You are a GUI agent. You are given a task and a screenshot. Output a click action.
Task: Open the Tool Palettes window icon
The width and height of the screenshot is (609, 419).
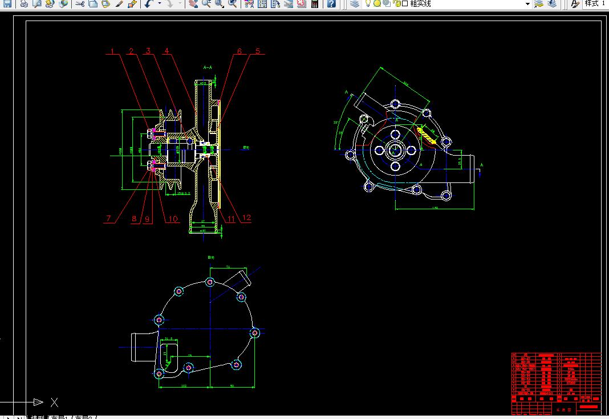tap(275, 3)
